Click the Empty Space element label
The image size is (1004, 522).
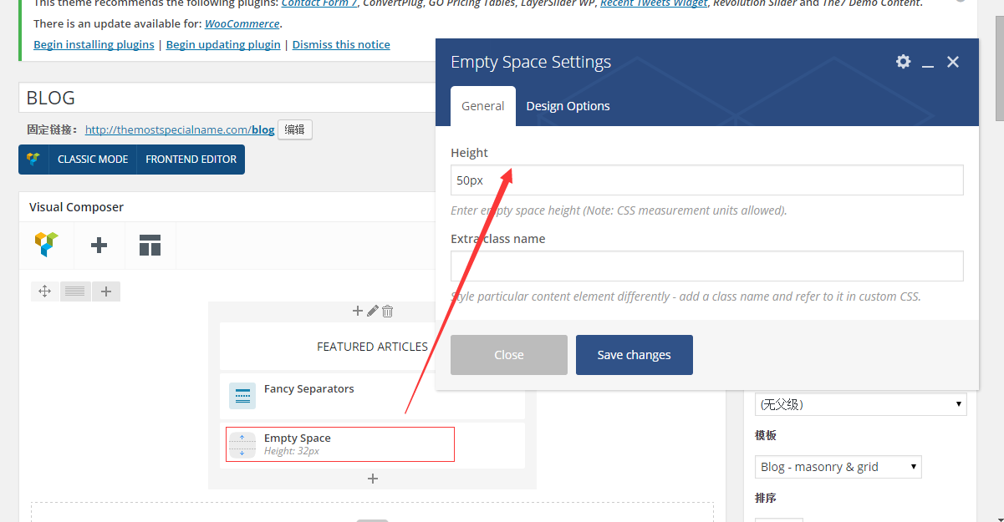coord(298,438)
